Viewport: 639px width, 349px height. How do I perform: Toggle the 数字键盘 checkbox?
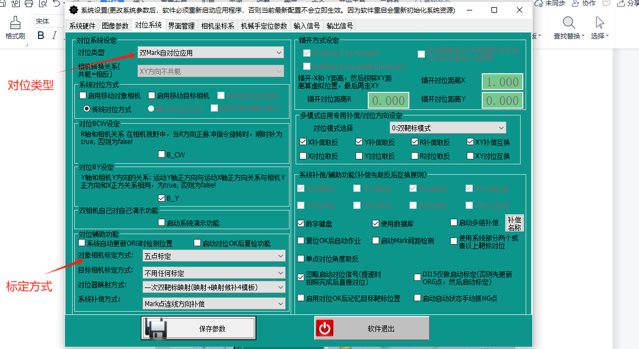(x=301, y=224)
